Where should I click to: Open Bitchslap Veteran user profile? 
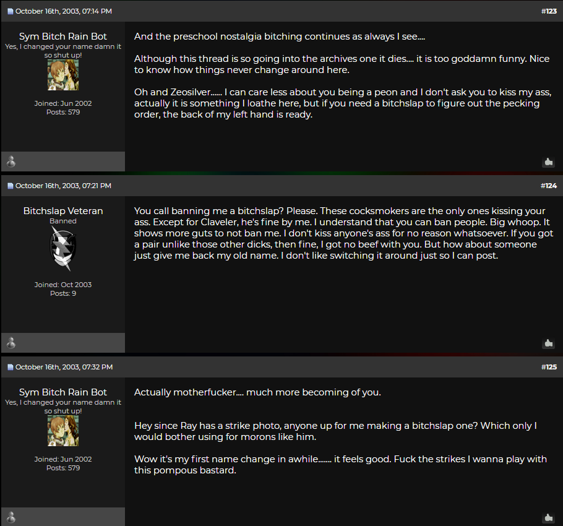63,211
